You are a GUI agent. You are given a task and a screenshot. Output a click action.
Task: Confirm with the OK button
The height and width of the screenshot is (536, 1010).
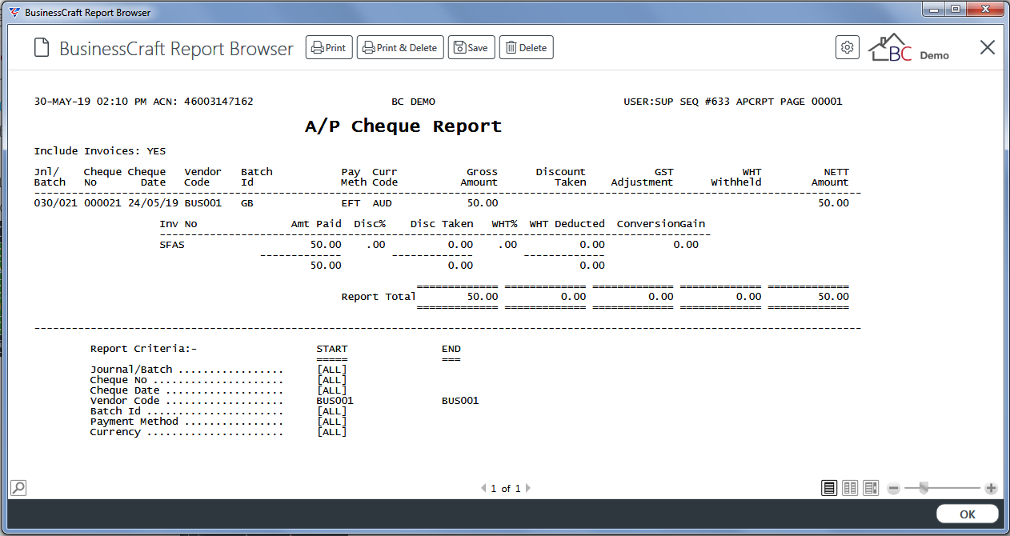pyautogui.click(x=968, y=514)
